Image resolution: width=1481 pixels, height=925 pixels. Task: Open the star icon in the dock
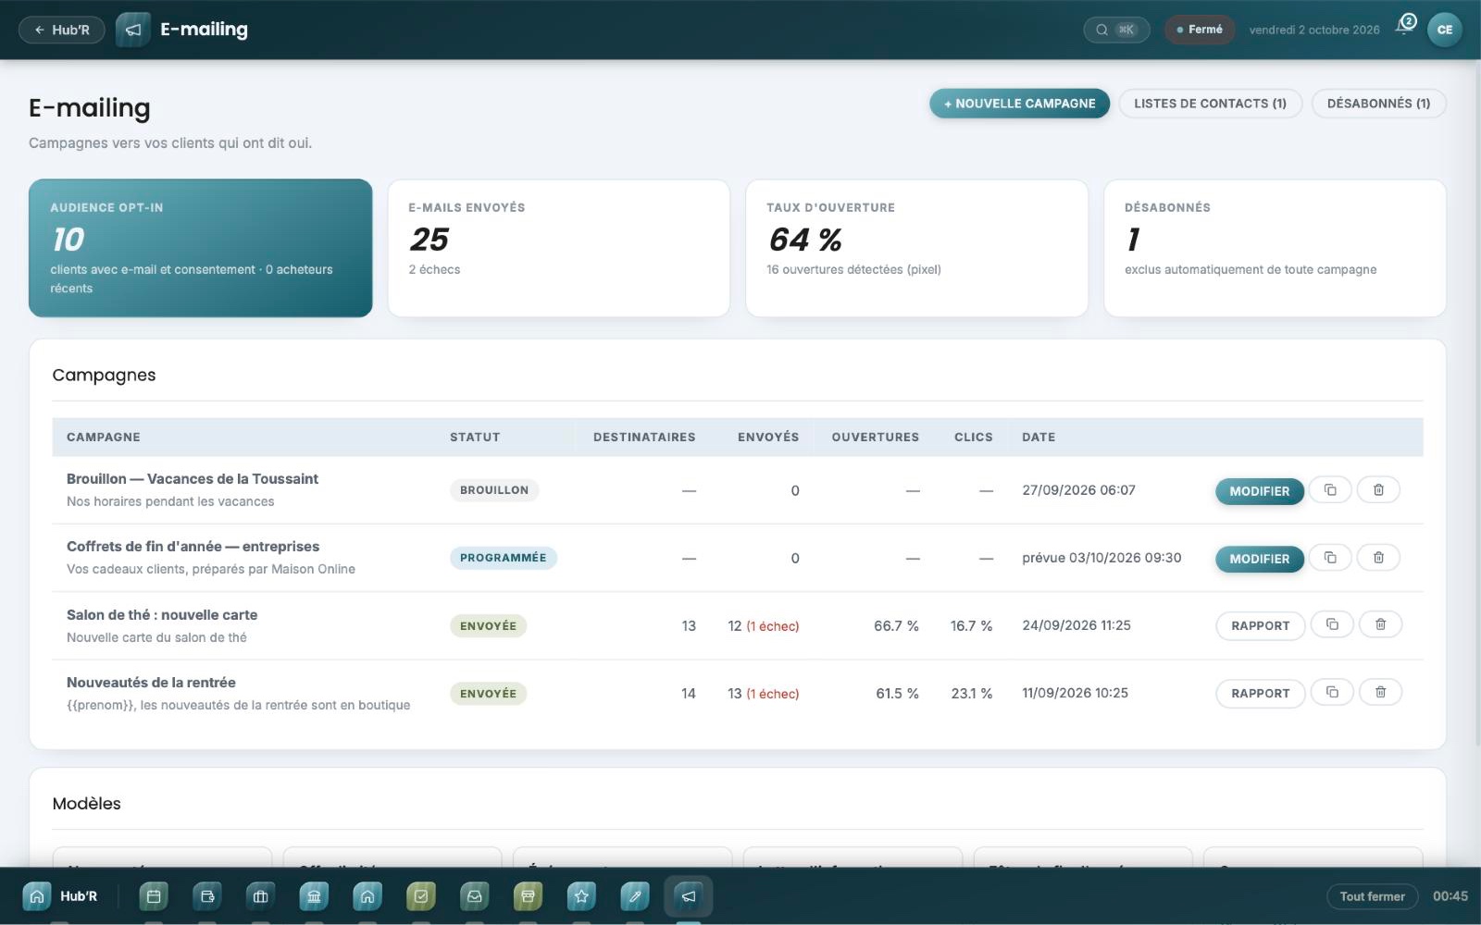click(x=581, y=896)
